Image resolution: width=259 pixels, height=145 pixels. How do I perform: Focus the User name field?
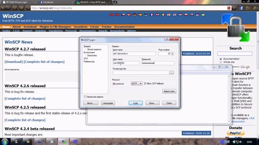pyautogui.click(x=126, y=63)
